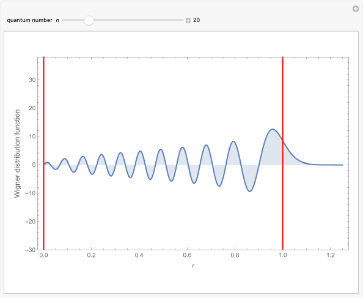The image size is (363, 298).
Task: Click the y-axis tick label −20
Action: [x=31, y=222]
